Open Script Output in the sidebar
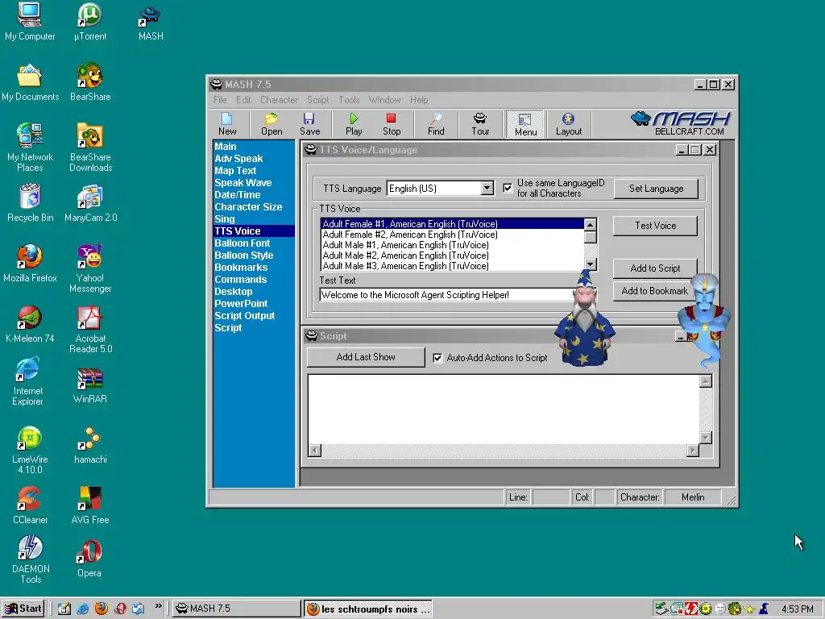Viewport: 825px width, 619px height. [x=244, y=316]
